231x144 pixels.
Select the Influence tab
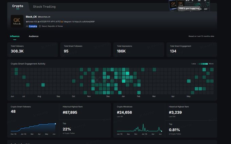pyautogui.click(x=15, y=36)
